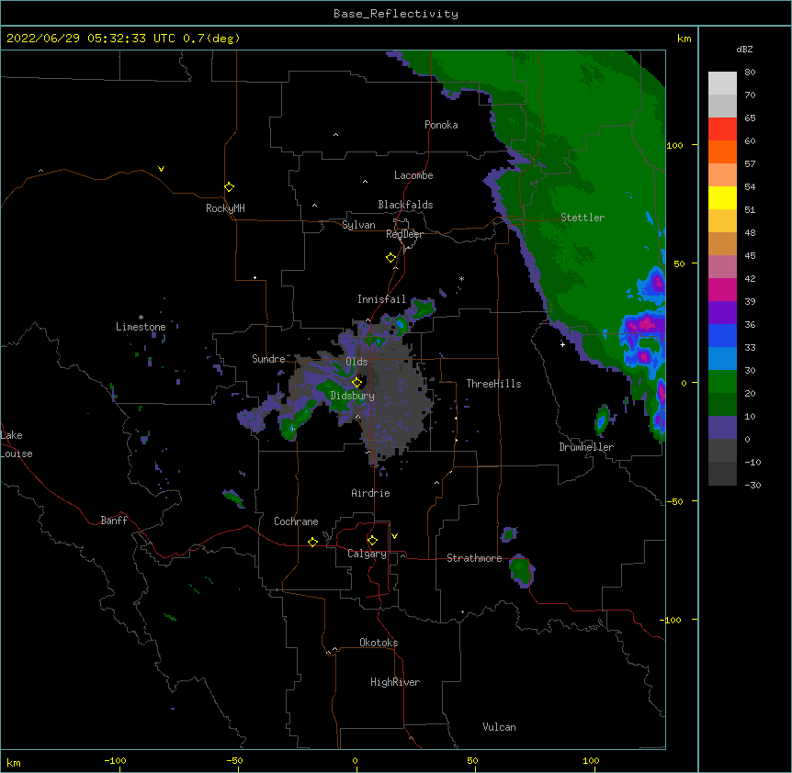This screenshot has height=773, width=792.
Task: Click the Didsbury town label
Action: coord(353,396)
